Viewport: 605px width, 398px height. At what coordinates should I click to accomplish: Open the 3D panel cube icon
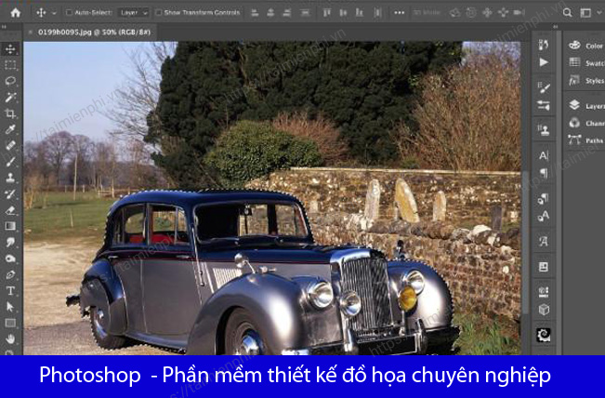point(544,310)
